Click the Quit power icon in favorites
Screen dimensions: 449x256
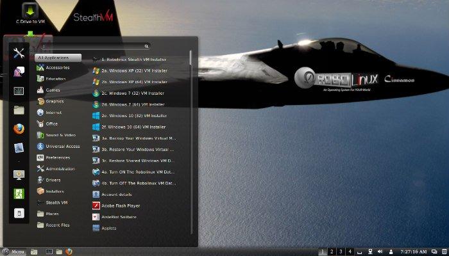[x=19, y=213]
